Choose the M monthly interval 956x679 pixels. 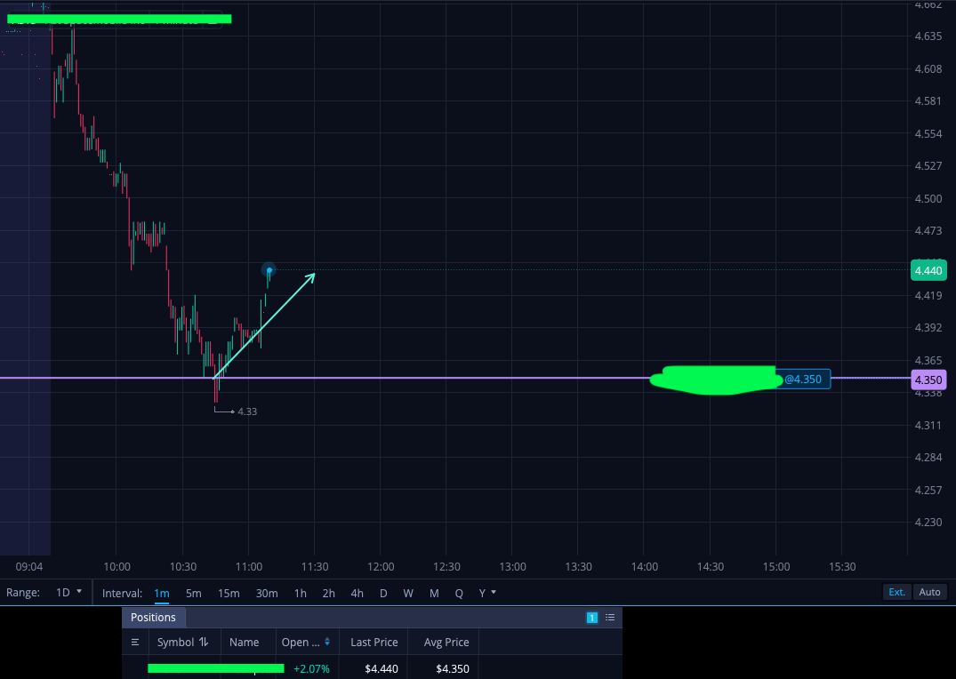433,593
